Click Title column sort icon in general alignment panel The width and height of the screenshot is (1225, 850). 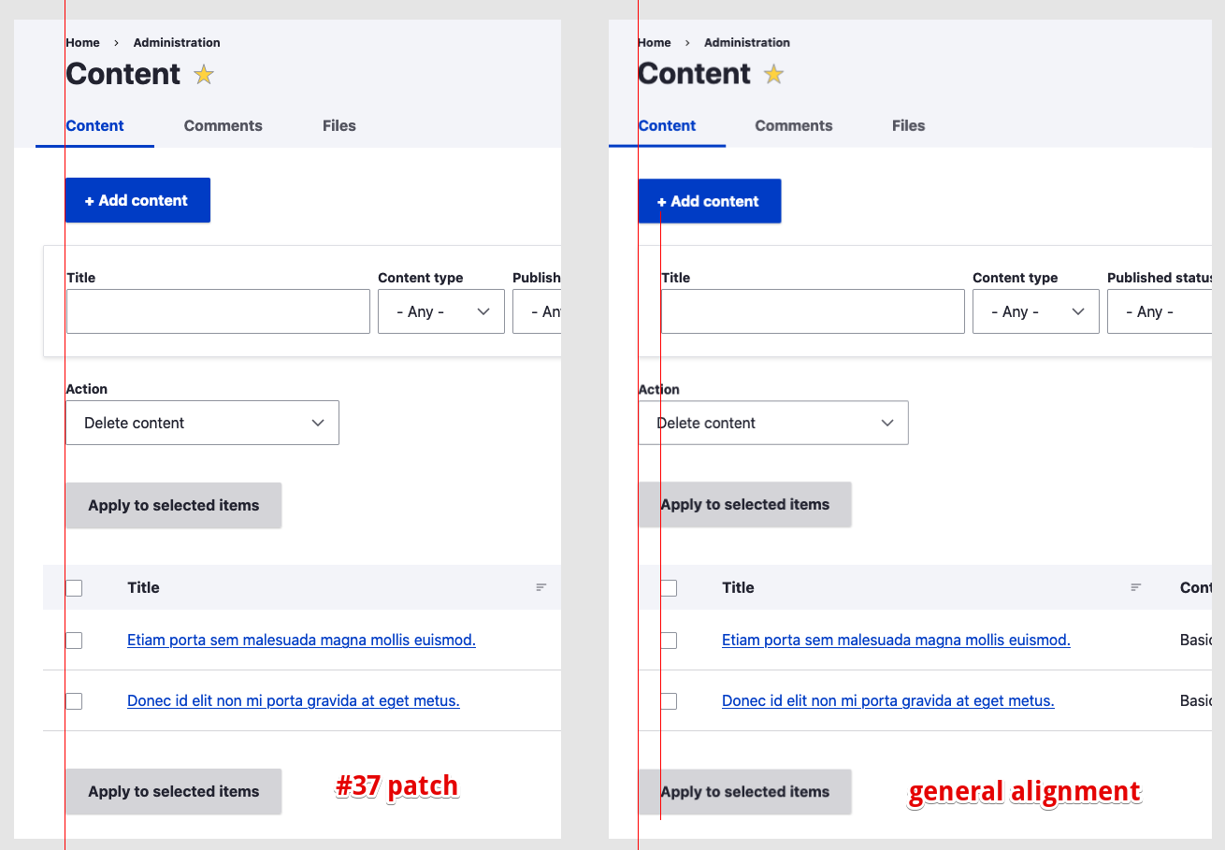point(1135,587)
